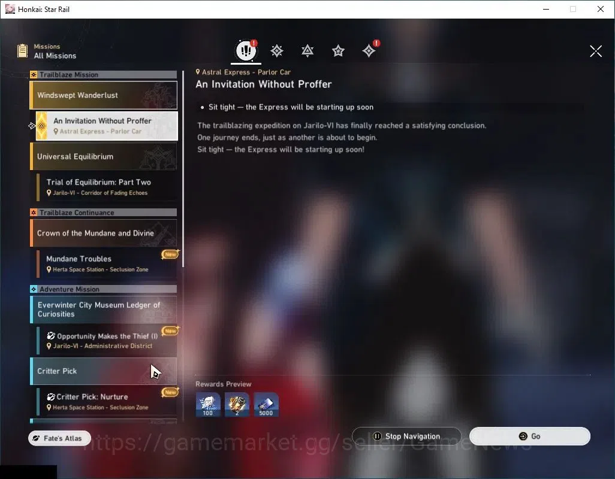Click New badge on Mundane Troubles
Image resolution: width=615 pixels, height=479 pixels.
coord(170,254)
